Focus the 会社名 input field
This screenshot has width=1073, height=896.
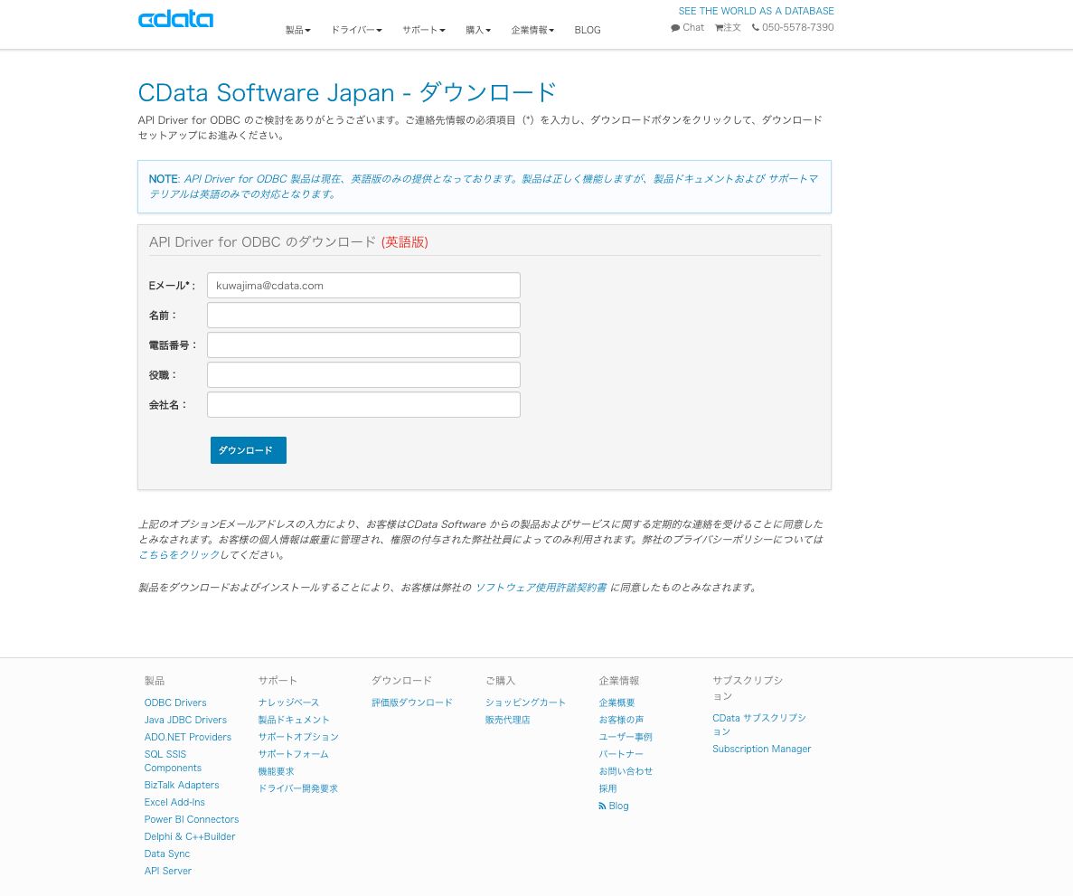[363, 404]
